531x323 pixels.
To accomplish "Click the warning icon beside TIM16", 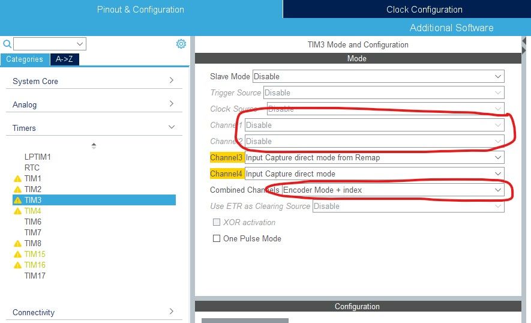I will click(x=17, y=265).
